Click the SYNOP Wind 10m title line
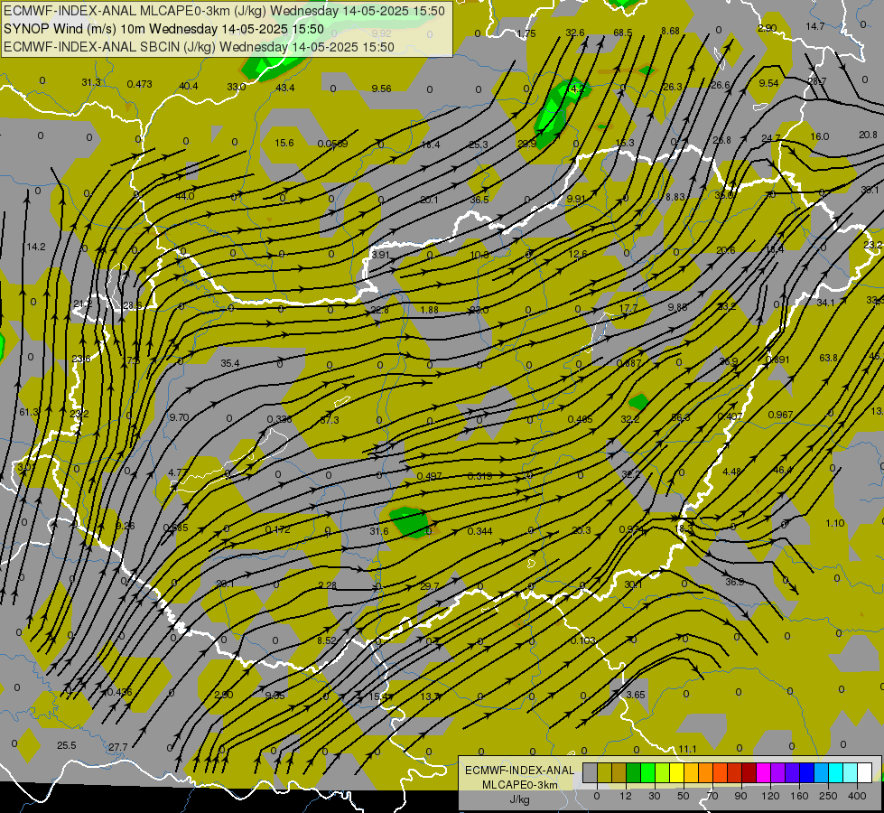Image resolution: width=884 pixels, height=813 pixels. (x=163, y=29)
